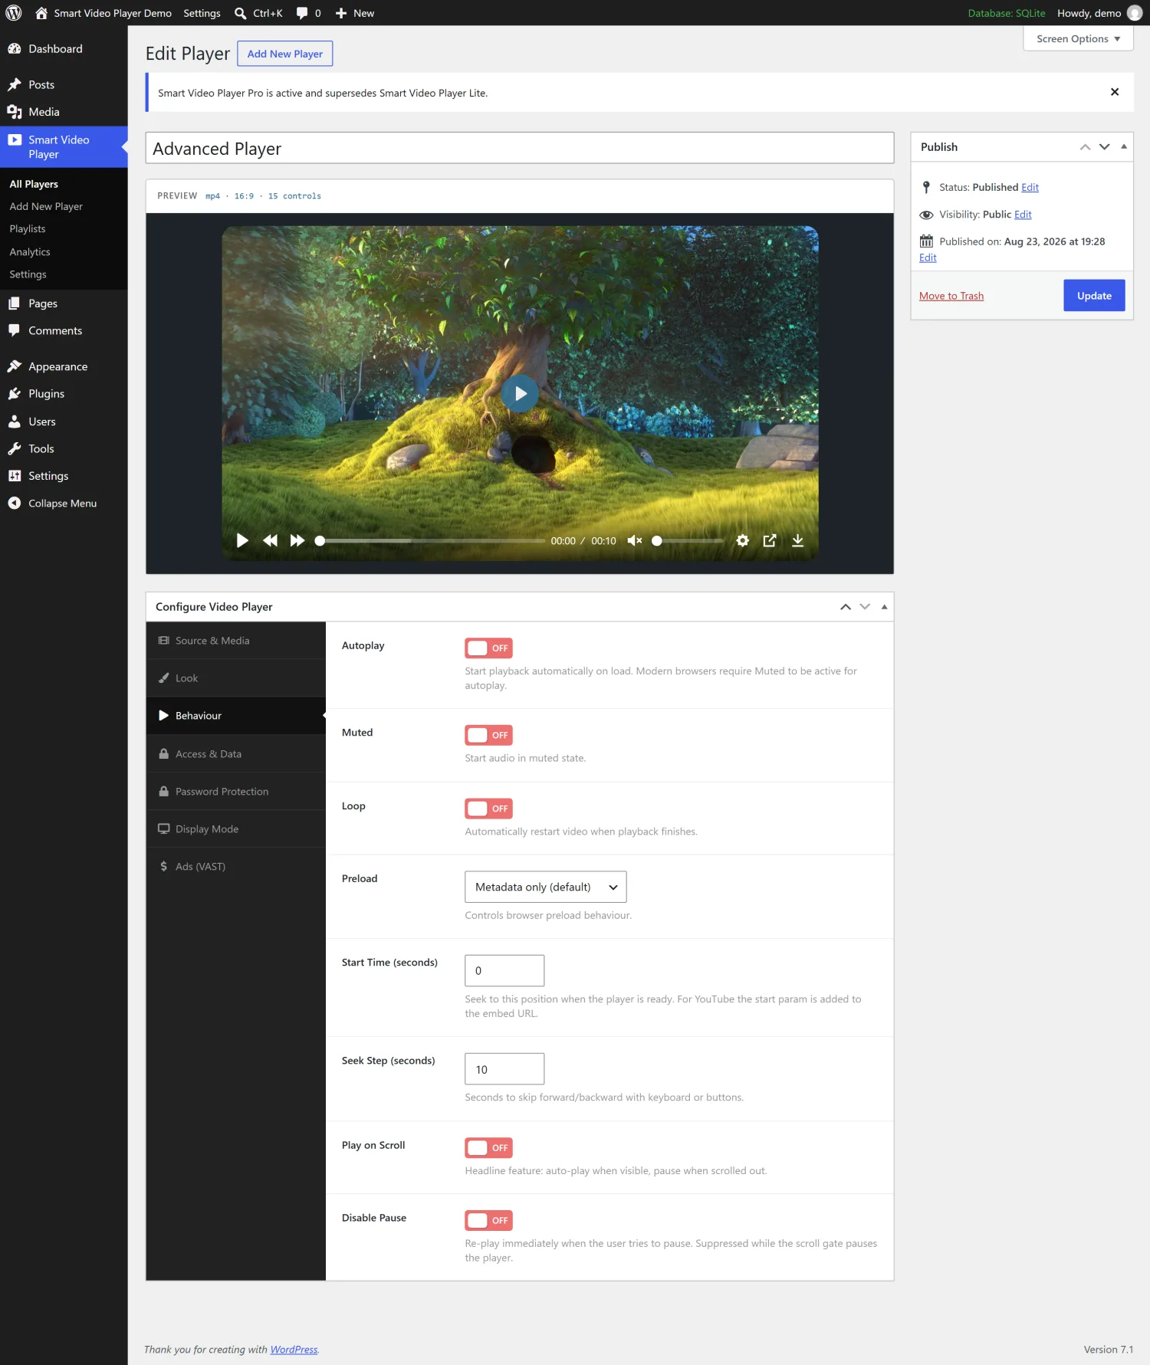Select the Behaviour tab

pos(236,716)
